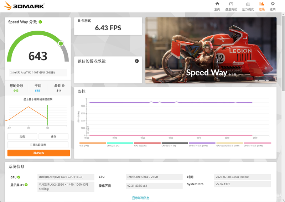Toggle CPU 时钟频率 purple legend
285x202 pixels.
coord(202,144)
